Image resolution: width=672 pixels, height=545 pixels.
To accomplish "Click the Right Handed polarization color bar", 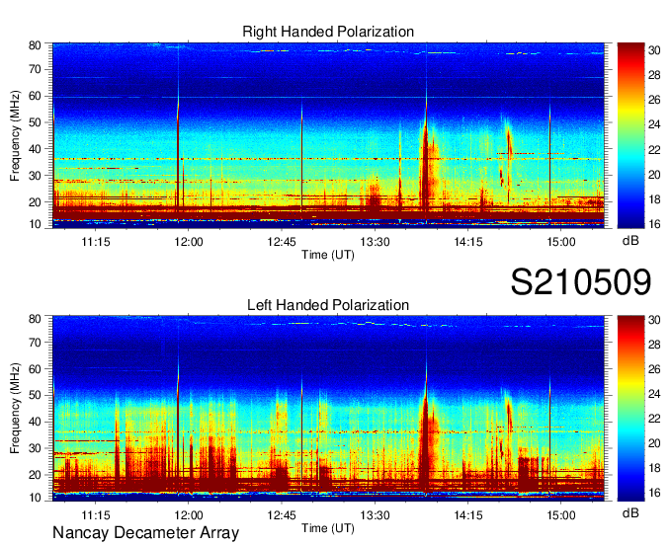I will coord(630,135).
